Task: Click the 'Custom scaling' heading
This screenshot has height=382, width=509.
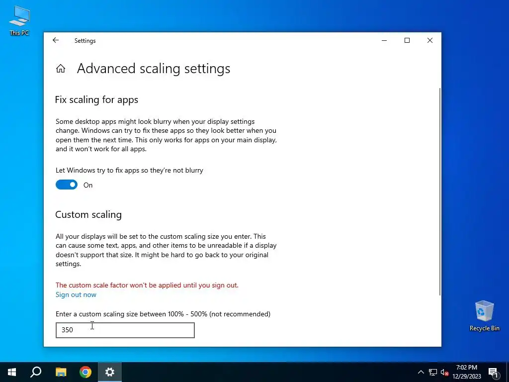Action: [x=88, y=215]
